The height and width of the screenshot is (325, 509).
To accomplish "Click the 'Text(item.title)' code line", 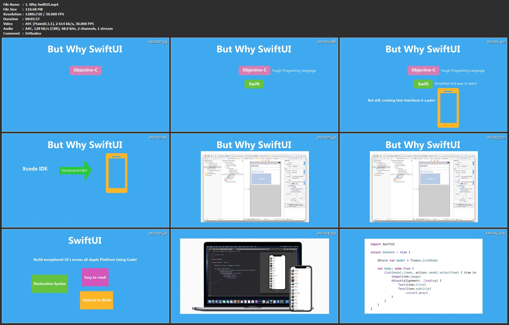I will click(x=412, y=285).
